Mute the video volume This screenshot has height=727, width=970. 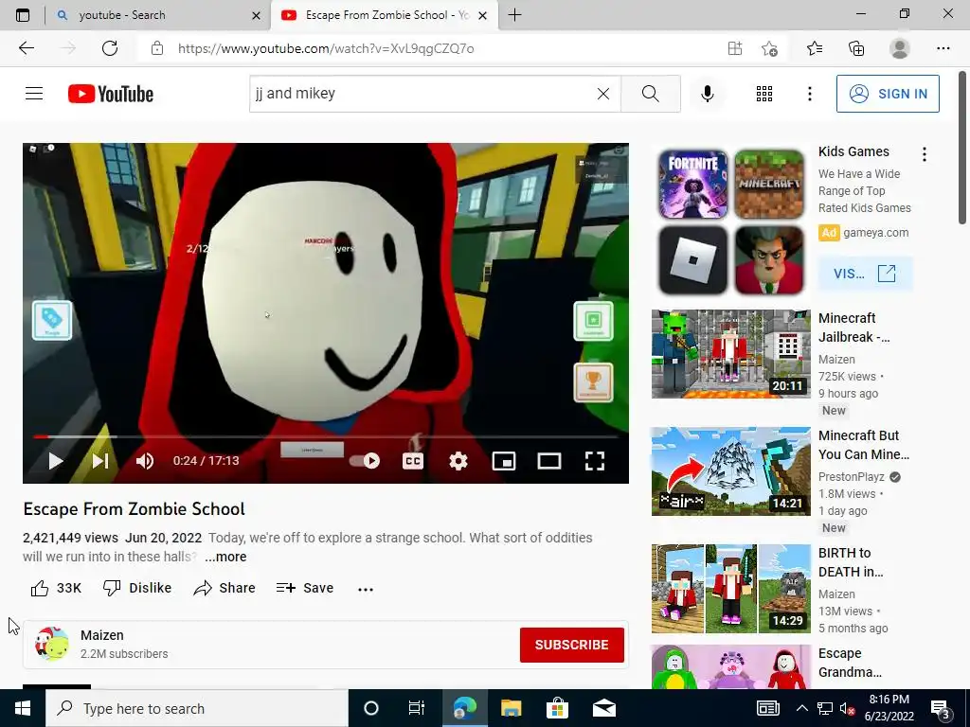[145, 461]
